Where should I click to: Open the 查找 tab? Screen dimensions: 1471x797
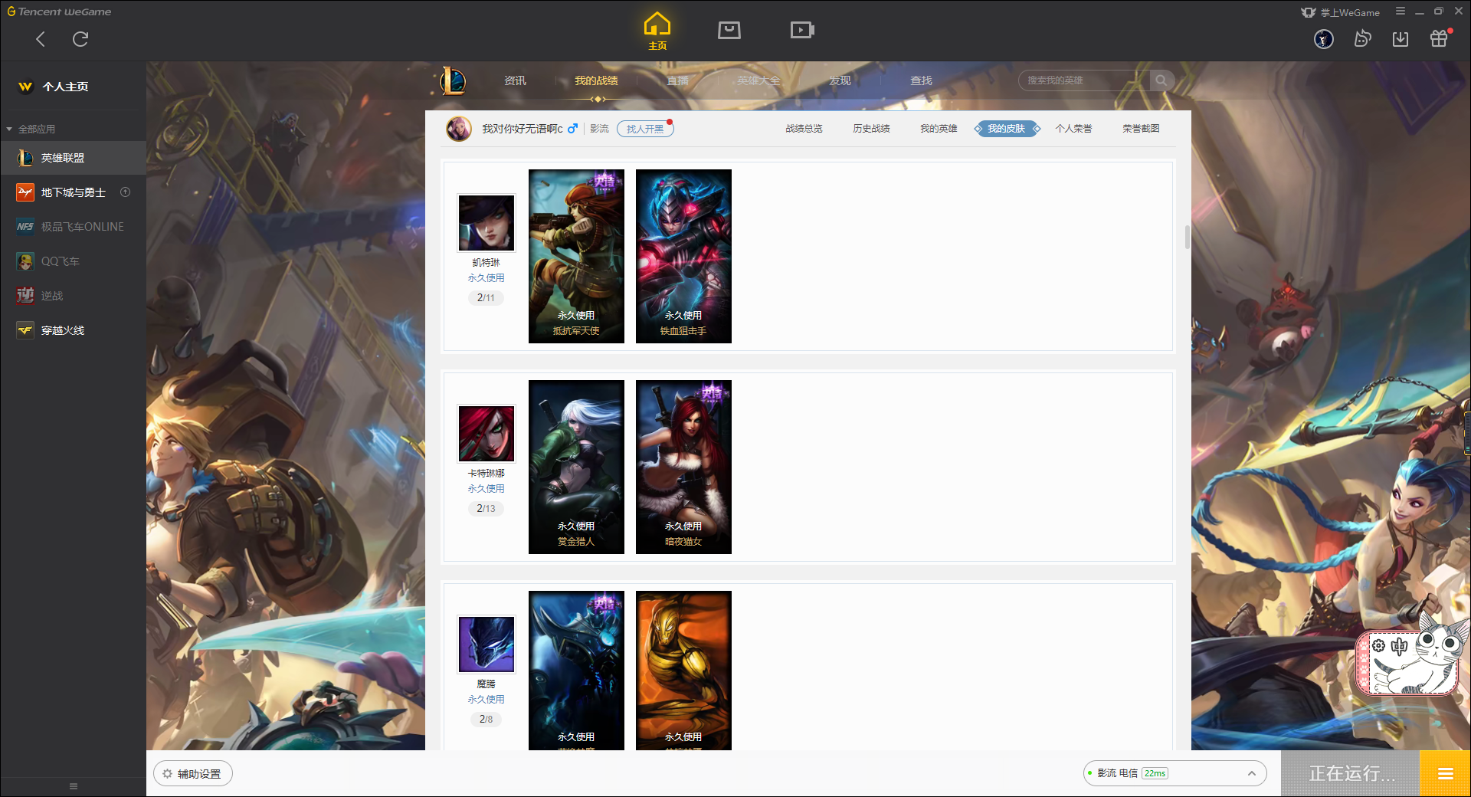[921, 80]
